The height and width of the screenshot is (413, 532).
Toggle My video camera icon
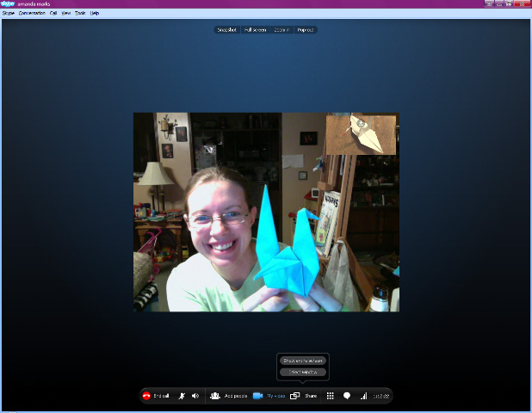coord(257,396)
